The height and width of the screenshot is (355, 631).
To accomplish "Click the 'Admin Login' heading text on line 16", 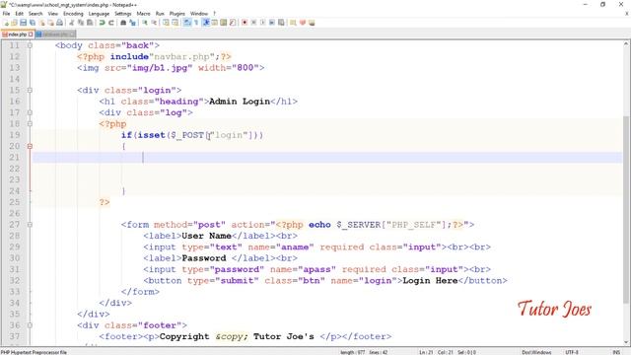I will coord(240,102).
